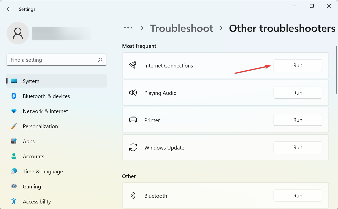Open Accounts settings page
Screen dimensions: 338x209
click(33, 157)
